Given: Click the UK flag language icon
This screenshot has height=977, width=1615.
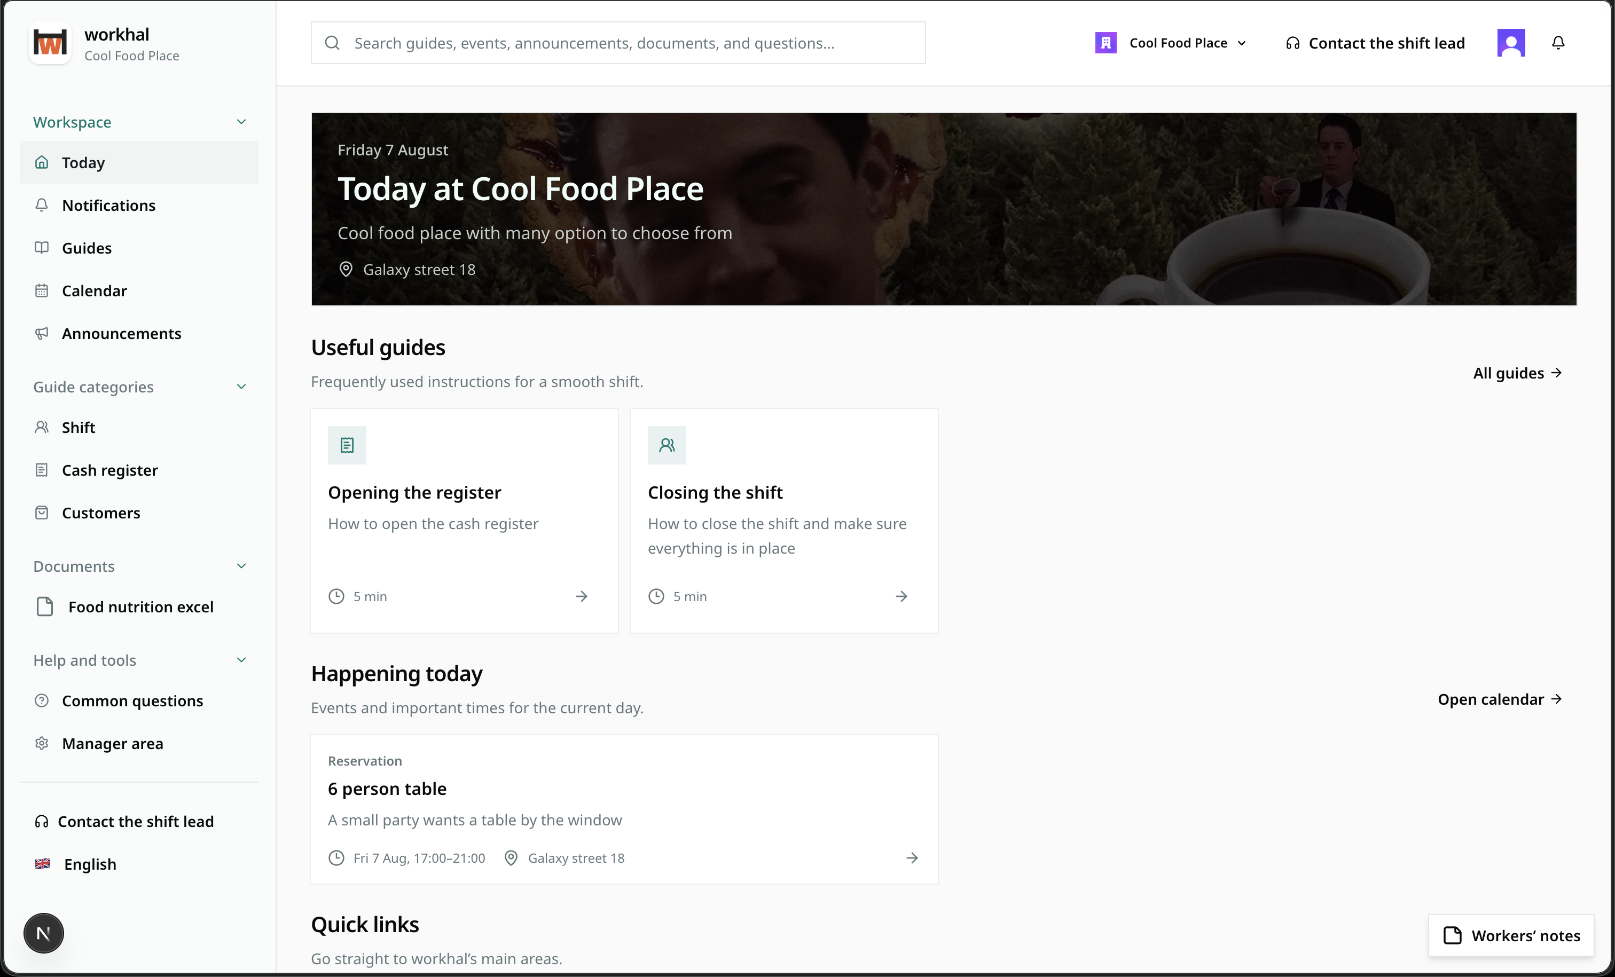Looking at the screenshot, I should point(43,864).
